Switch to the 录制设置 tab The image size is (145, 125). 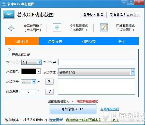[x=55, y=41]
